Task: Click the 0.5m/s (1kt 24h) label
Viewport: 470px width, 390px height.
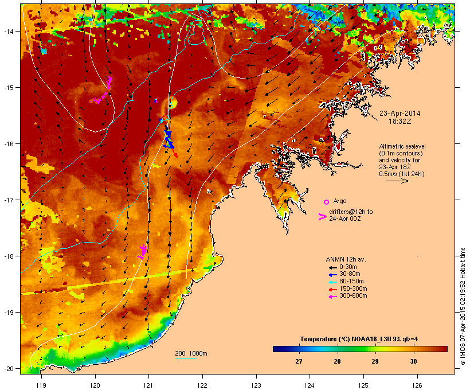Action: pos(402,174)
